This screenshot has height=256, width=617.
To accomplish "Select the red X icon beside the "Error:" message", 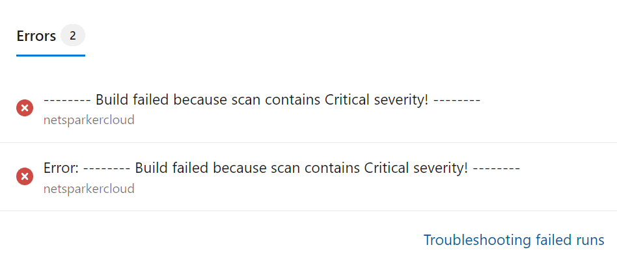I will click(24, 177).
